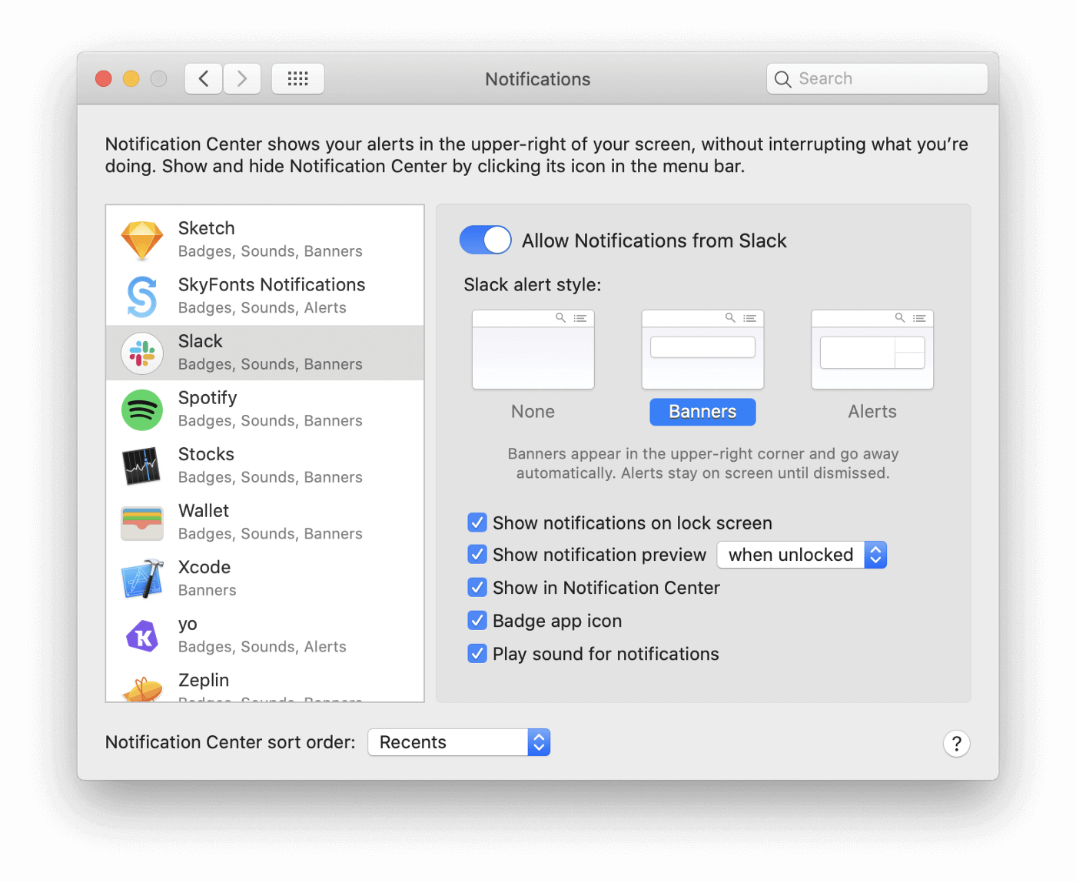The image size is (1076, 882).
Task: Click the Wallet app icon
Action: pyautogui.click(x=142, y=522)
